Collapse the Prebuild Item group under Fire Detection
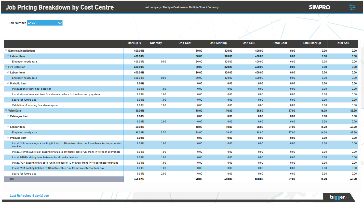The height and width of the screenshot is (203, 364). tap(8, 83)
